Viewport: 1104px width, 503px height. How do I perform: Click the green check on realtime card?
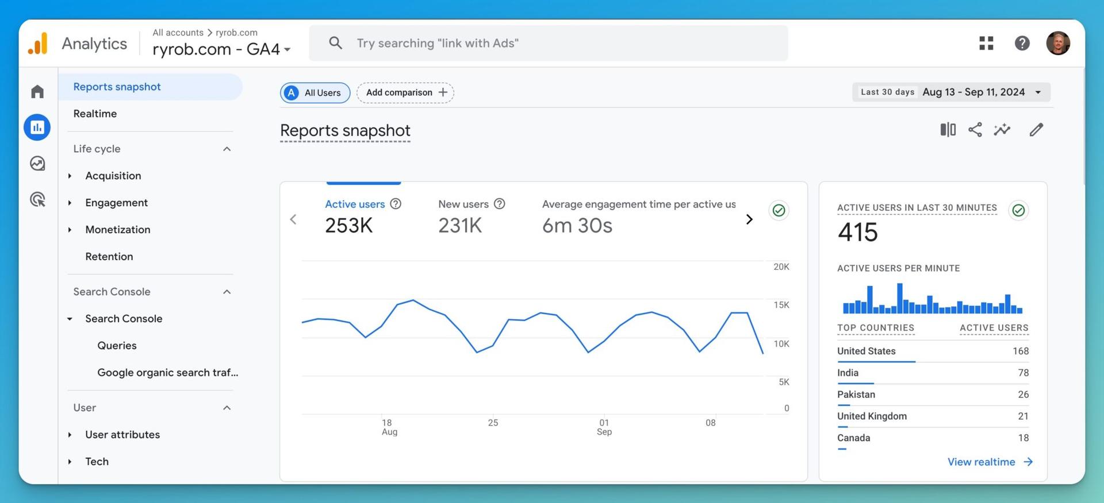tap(1018, 211)
